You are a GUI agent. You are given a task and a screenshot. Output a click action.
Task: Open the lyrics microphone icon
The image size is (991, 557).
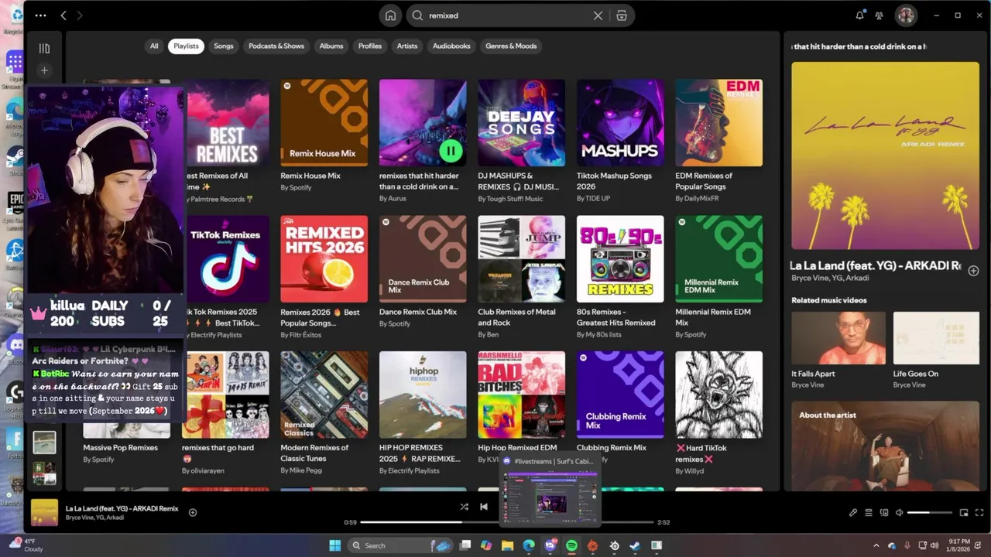[853, 512]
